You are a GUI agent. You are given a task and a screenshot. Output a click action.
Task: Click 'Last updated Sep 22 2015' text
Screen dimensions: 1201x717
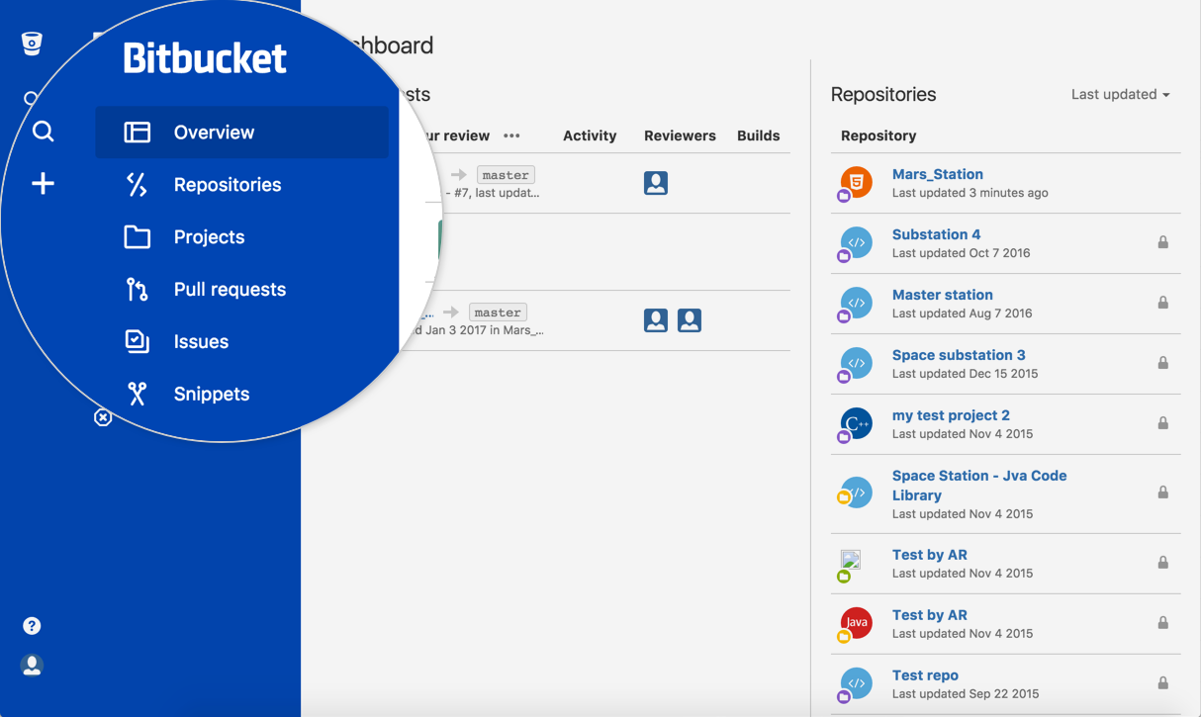tap(966, 694)
